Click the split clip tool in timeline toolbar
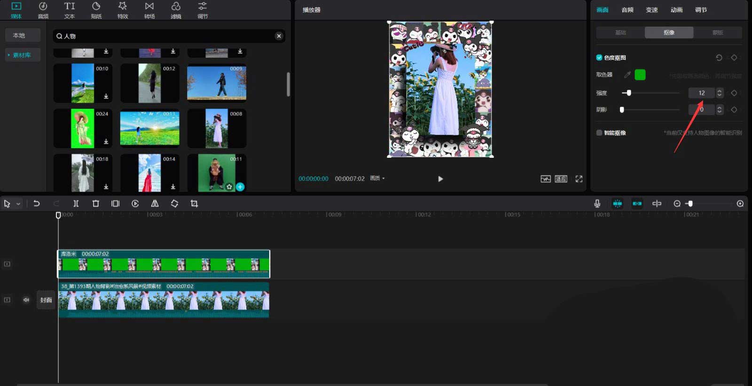The image size is (752, 386). pyautogui.click(x=76, y=204)
